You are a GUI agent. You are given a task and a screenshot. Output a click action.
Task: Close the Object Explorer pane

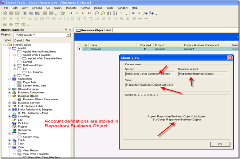pyautogui.click(x=70, y=30)
